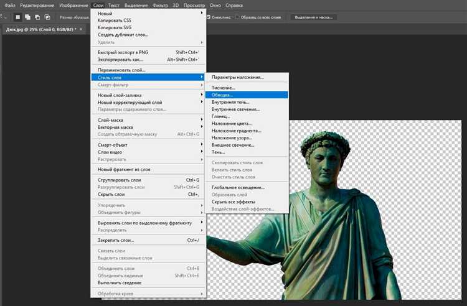This screenshot has width=467, height=306.
Task: Expand the Смарт-объект submenu
Action: 148,145
